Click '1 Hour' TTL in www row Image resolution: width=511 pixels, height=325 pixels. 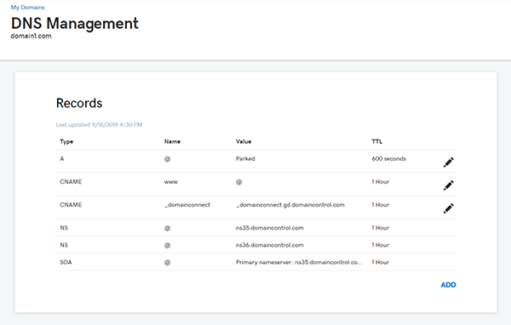[x=381, y=182]
